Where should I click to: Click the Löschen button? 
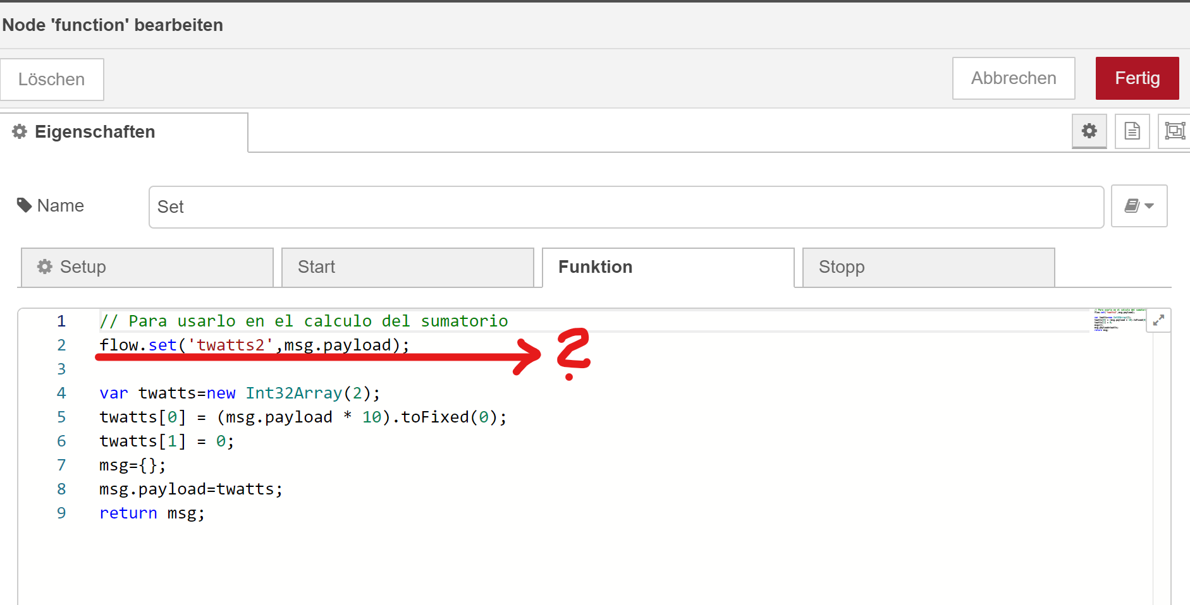(52, 80)
